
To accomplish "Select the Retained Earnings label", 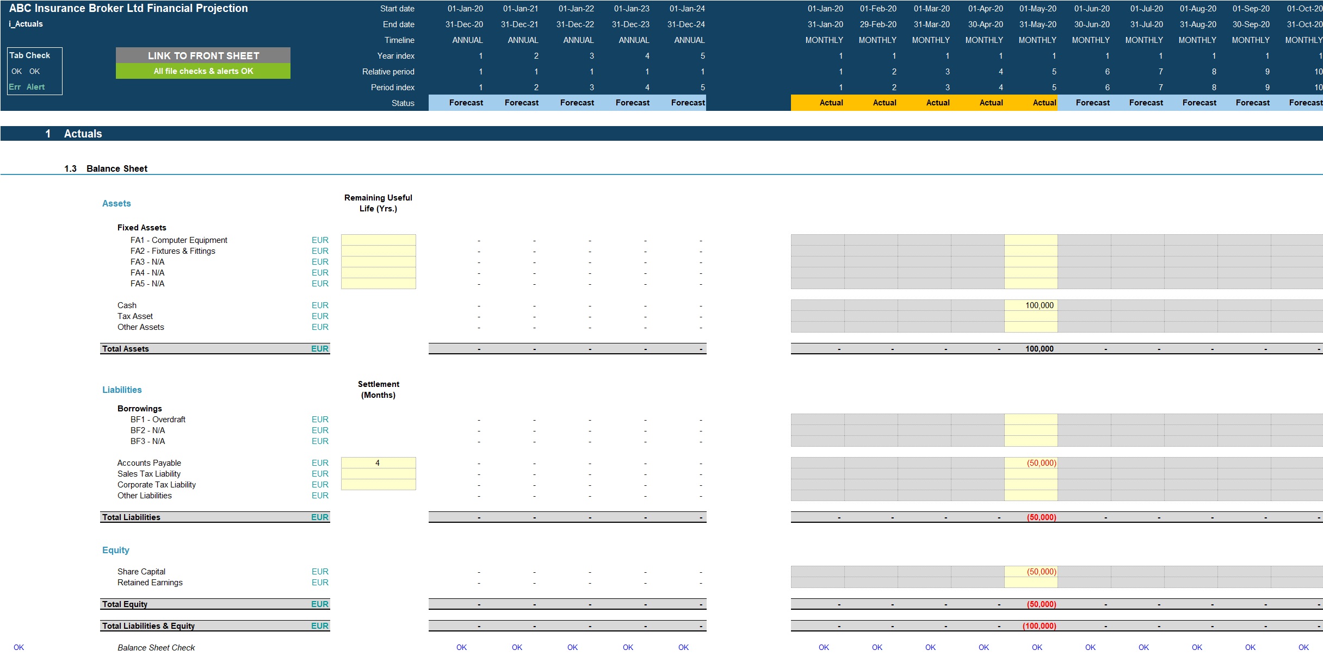I will click(150, 583).
